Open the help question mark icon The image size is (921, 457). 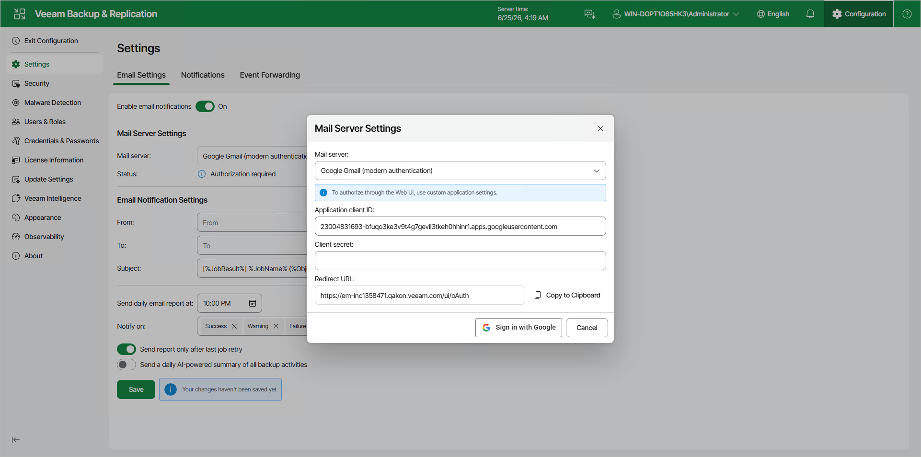(907, 14)
